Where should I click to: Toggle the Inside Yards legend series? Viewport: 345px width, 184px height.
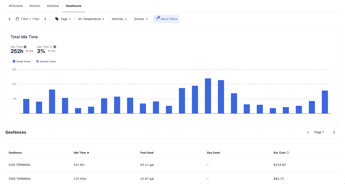pos(21,62)
